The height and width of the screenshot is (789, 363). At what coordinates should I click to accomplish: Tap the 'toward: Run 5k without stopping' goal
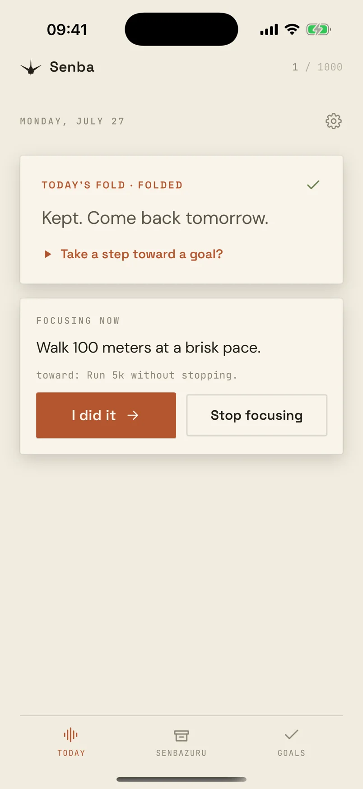pos(137,375)
